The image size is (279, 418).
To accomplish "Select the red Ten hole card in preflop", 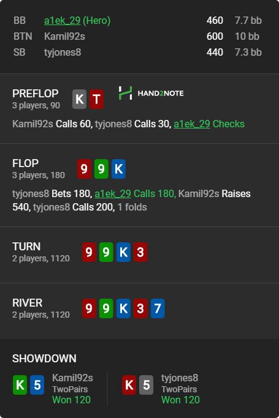I will [96, 99].
